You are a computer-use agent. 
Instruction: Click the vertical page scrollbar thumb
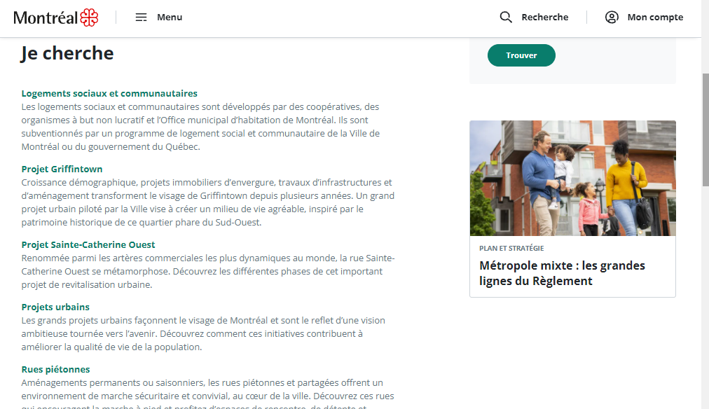coord(705,130)
